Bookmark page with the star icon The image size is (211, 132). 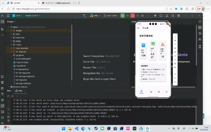point(171,9)
